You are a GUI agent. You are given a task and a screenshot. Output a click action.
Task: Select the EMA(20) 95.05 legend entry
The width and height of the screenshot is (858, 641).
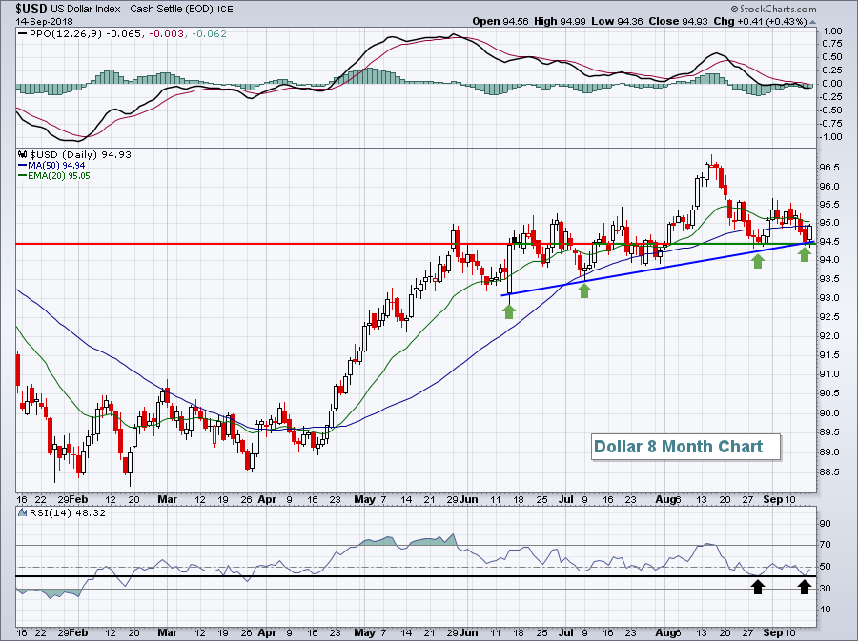pos(51,176)
